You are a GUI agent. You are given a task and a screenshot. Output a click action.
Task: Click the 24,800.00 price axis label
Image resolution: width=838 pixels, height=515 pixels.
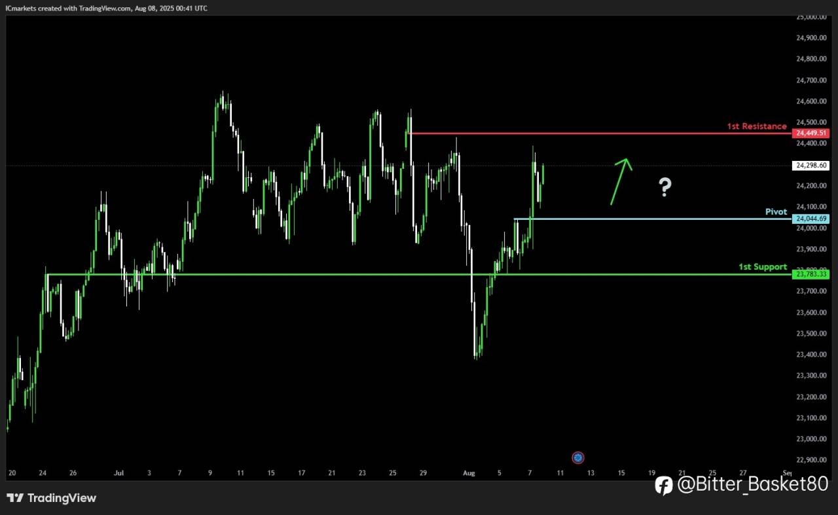[x=811, y=59]
